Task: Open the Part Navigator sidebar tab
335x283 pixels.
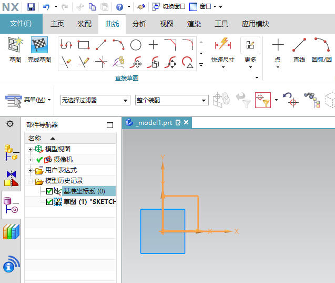Action: pyautogui.click(x=11, y=205)
